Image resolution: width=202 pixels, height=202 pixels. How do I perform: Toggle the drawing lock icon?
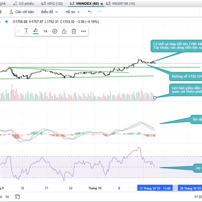point(64,31)
